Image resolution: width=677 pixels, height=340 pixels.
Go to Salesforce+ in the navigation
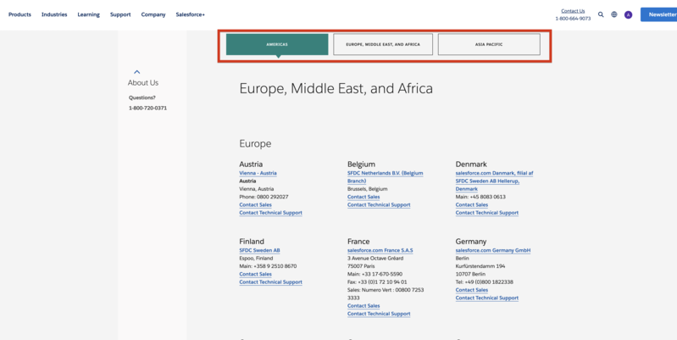(x=191, y=14)
